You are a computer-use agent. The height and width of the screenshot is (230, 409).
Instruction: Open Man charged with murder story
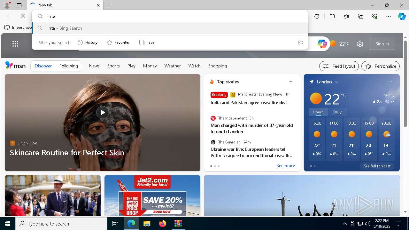252,128
